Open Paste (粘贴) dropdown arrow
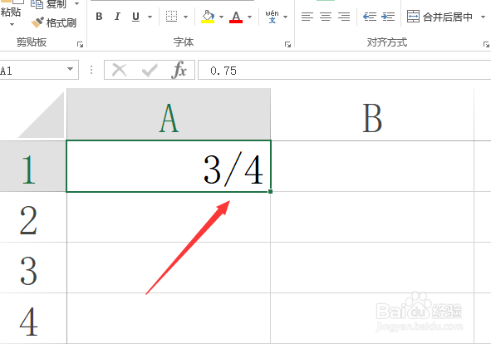This screenshot has height=344, width=491. tap(12, 24)
